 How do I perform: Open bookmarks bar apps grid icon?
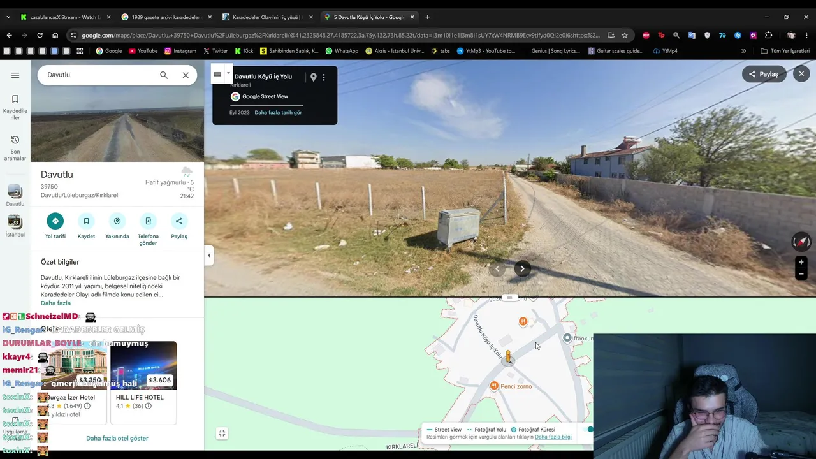point(80,51)
